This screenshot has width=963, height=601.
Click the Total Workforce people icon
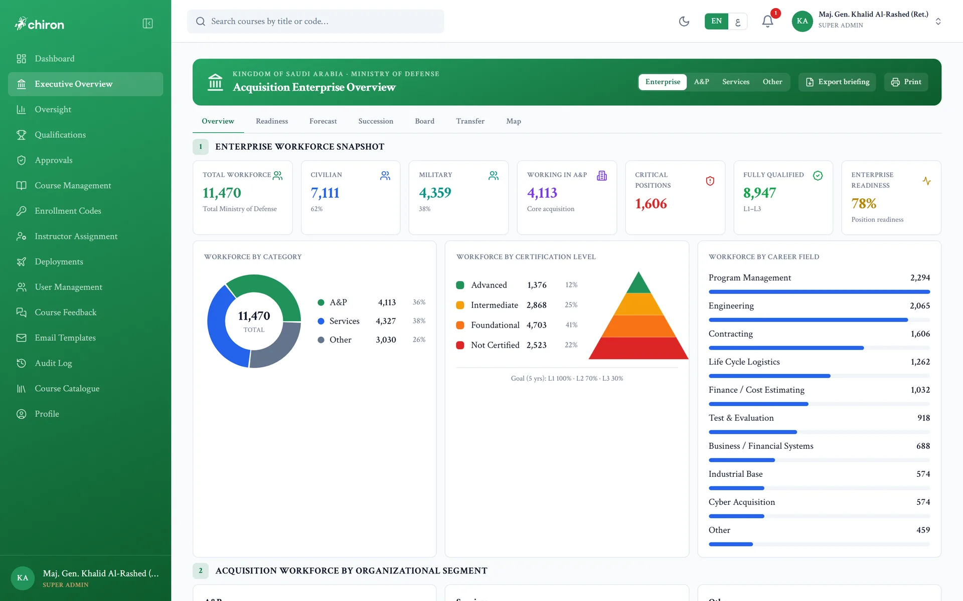coord(277,175)
